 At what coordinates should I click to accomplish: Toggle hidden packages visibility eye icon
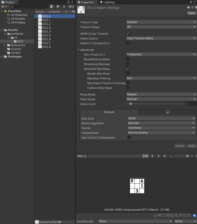(x=71, y=7)
